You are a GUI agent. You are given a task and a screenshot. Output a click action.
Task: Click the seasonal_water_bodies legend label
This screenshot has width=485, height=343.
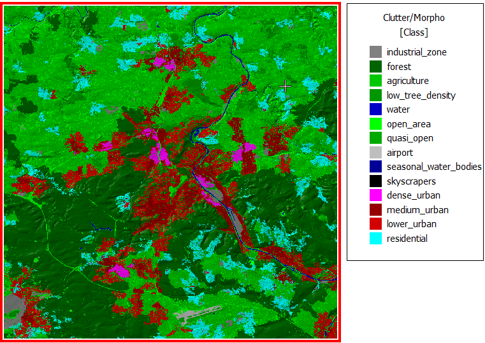coord(433,167)
